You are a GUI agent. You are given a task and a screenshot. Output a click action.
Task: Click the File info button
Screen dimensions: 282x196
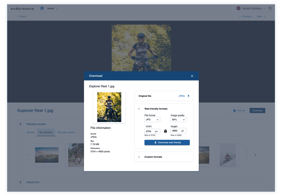[x=239, y=110]
